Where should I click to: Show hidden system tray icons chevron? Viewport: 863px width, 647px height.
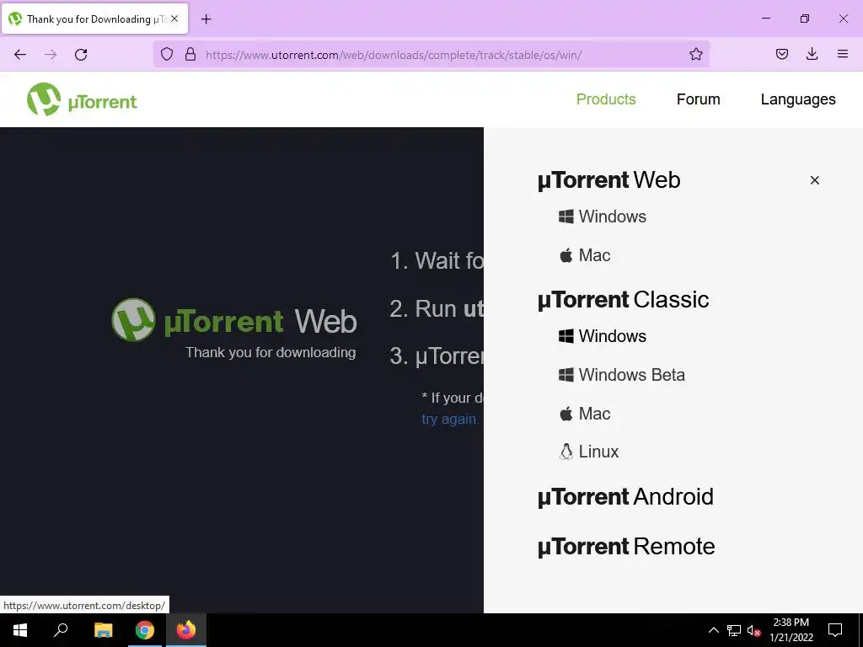click(713, 630)
